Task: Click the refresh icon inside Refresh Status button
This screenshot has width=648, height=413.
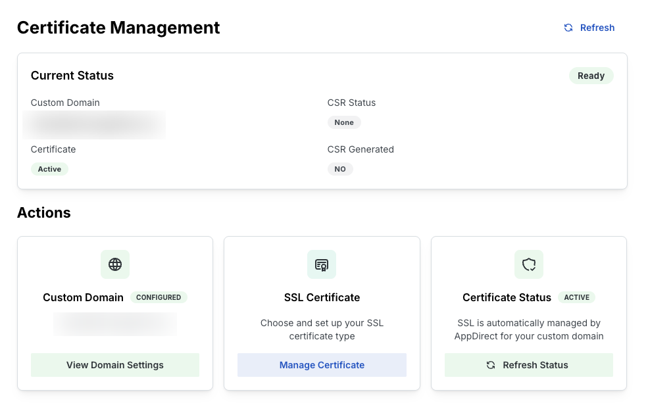Action: 491,365
